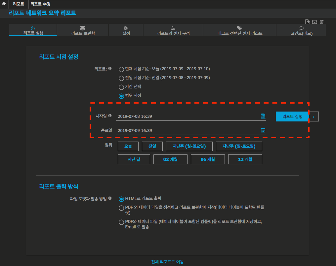Select the 범위 지정 radio option
The height and width of the screenshot is (266, 336).
click(x=121, y=96)
